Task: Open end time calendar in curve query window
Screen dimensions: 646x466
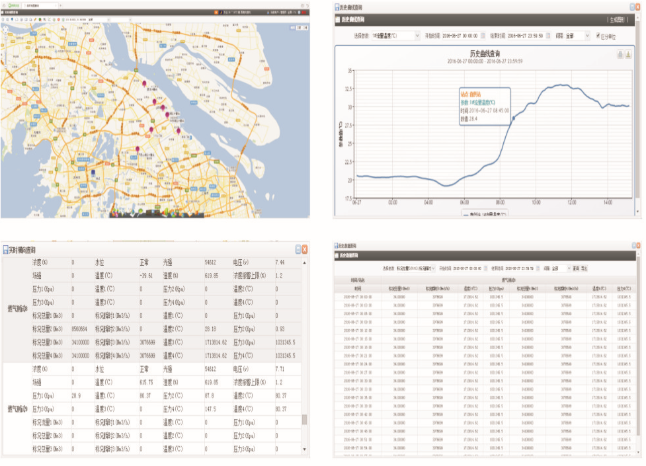Action: (x=548, y=36)
